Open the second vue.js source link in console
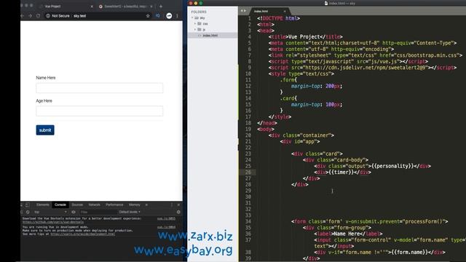The width and height of the screenshot is (466, 262). (x=166, y=227)
